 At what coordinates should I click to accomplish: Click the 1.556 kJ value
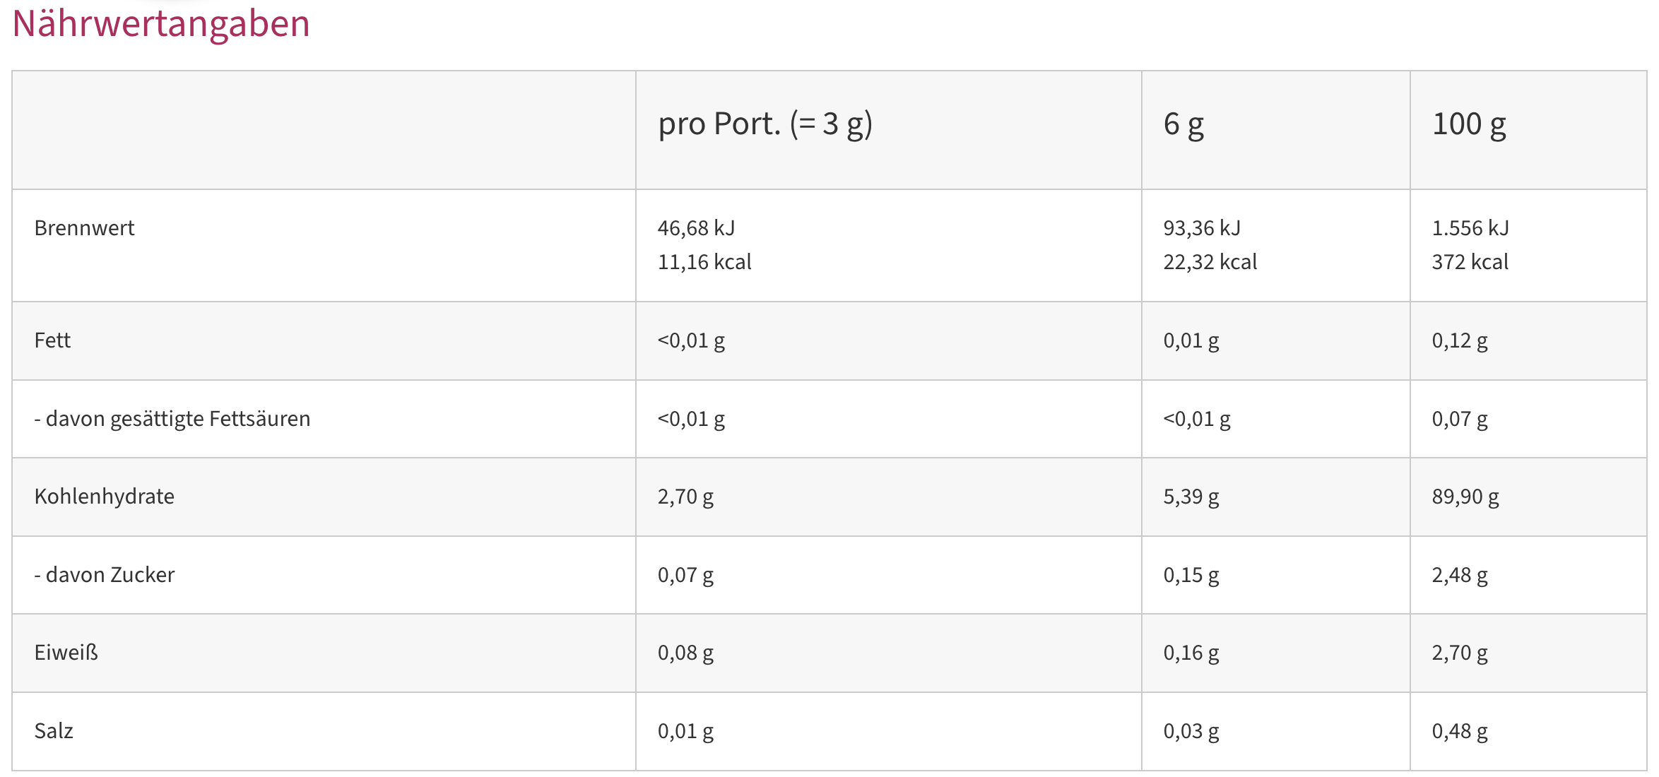coord(1470,228)
